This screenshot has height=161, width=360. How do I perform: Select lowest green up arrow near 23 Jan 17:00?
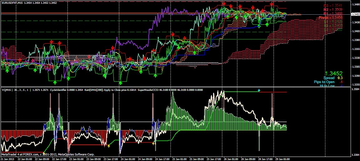tap(121, 83)
